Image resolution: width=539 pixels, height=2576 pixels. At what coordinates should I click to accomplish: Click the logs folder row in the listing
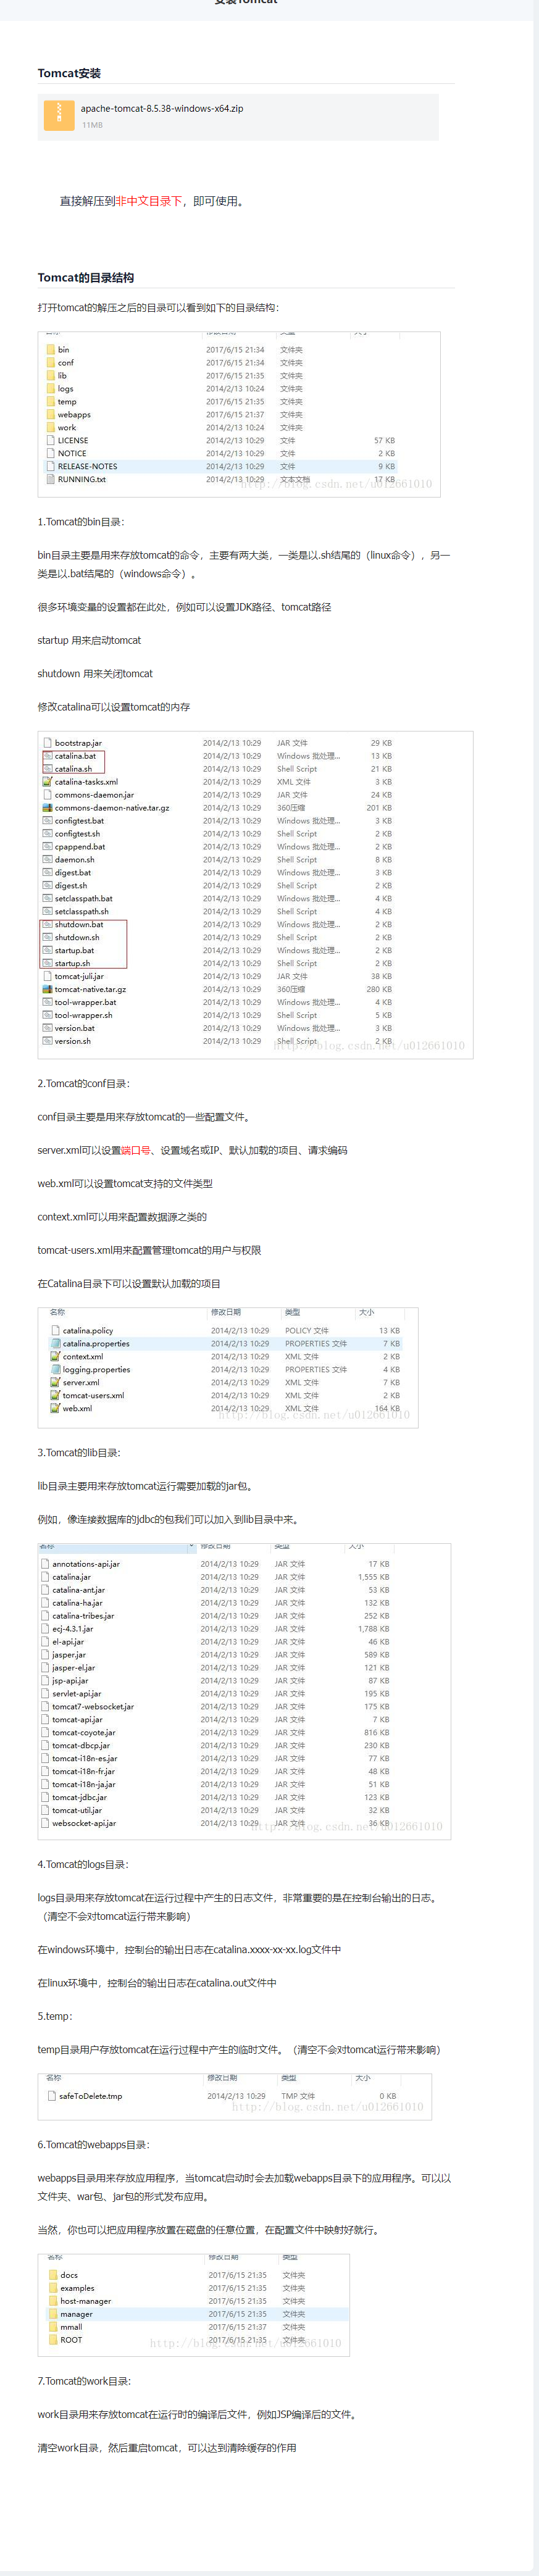[x=220, y=389]
